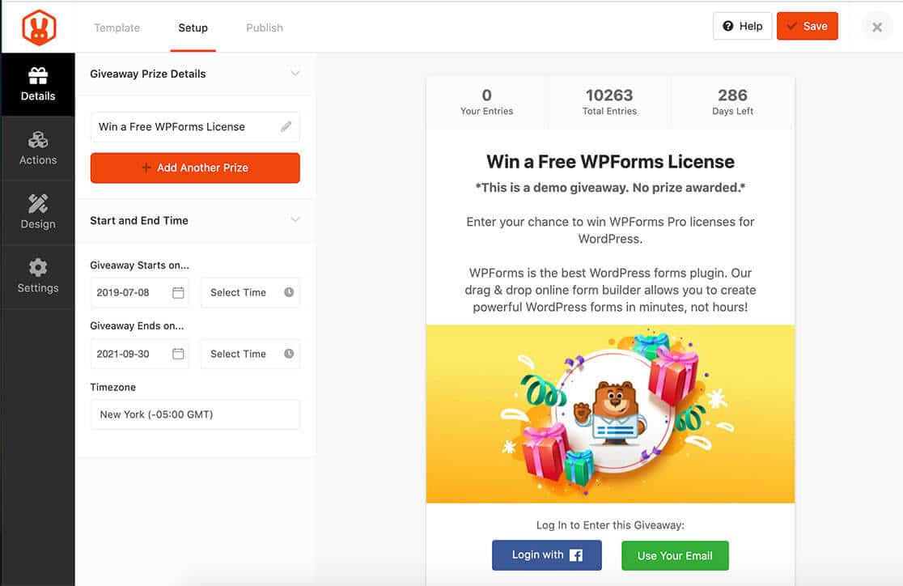Click the end time clock icon
Image resolution: width=903 pixels, height=586 pixels.
tap(289, 354)
